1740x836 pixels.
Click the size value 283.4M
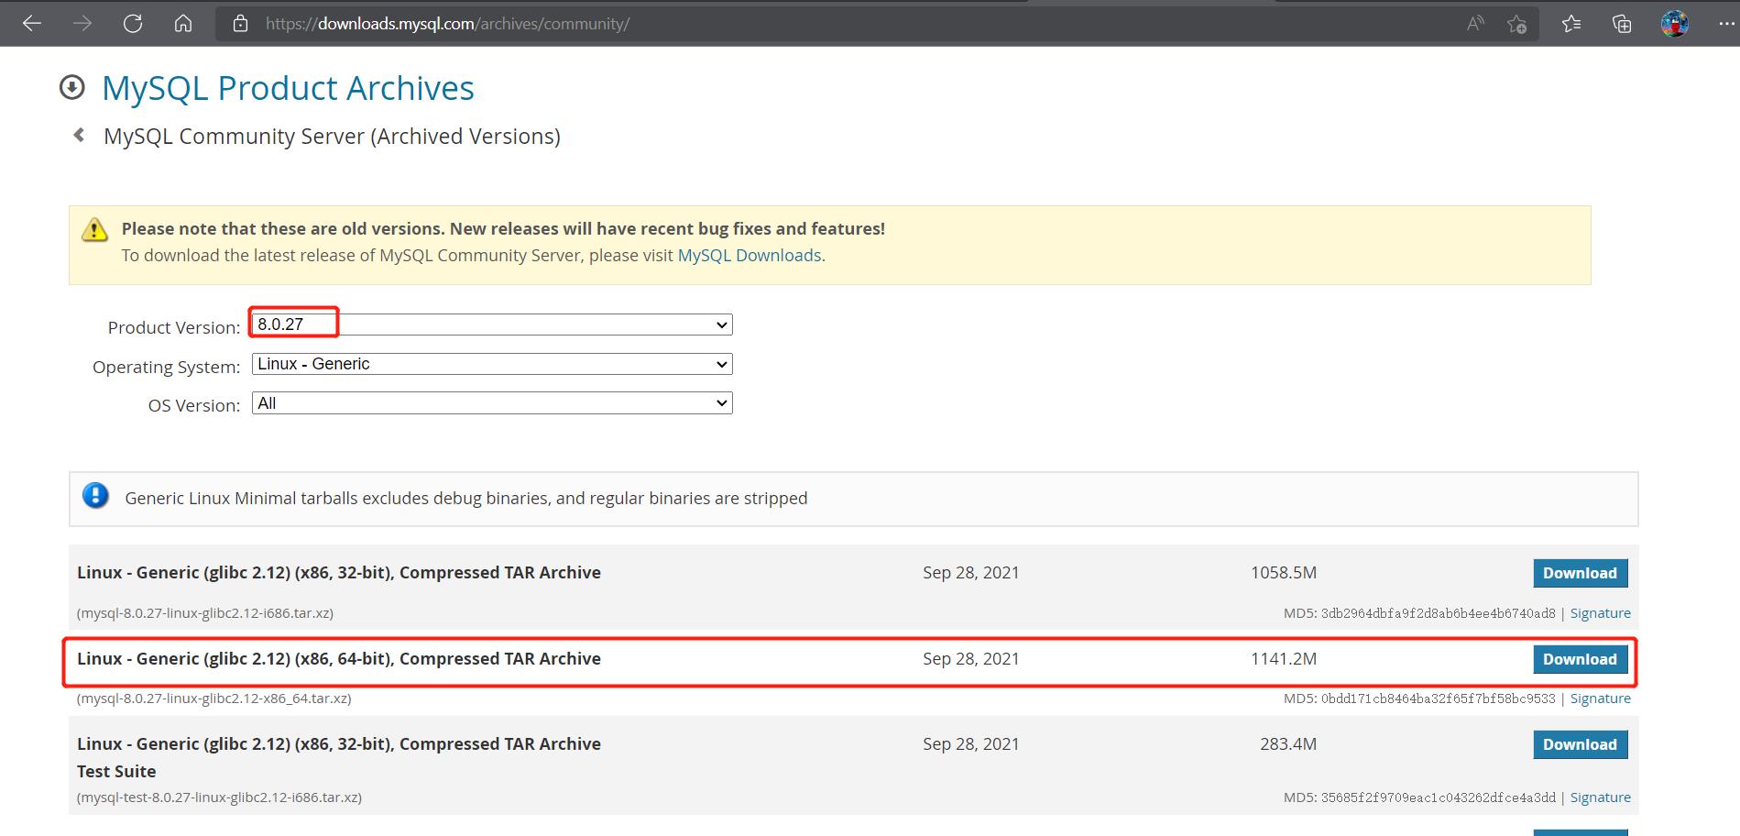pos(1287,744)
